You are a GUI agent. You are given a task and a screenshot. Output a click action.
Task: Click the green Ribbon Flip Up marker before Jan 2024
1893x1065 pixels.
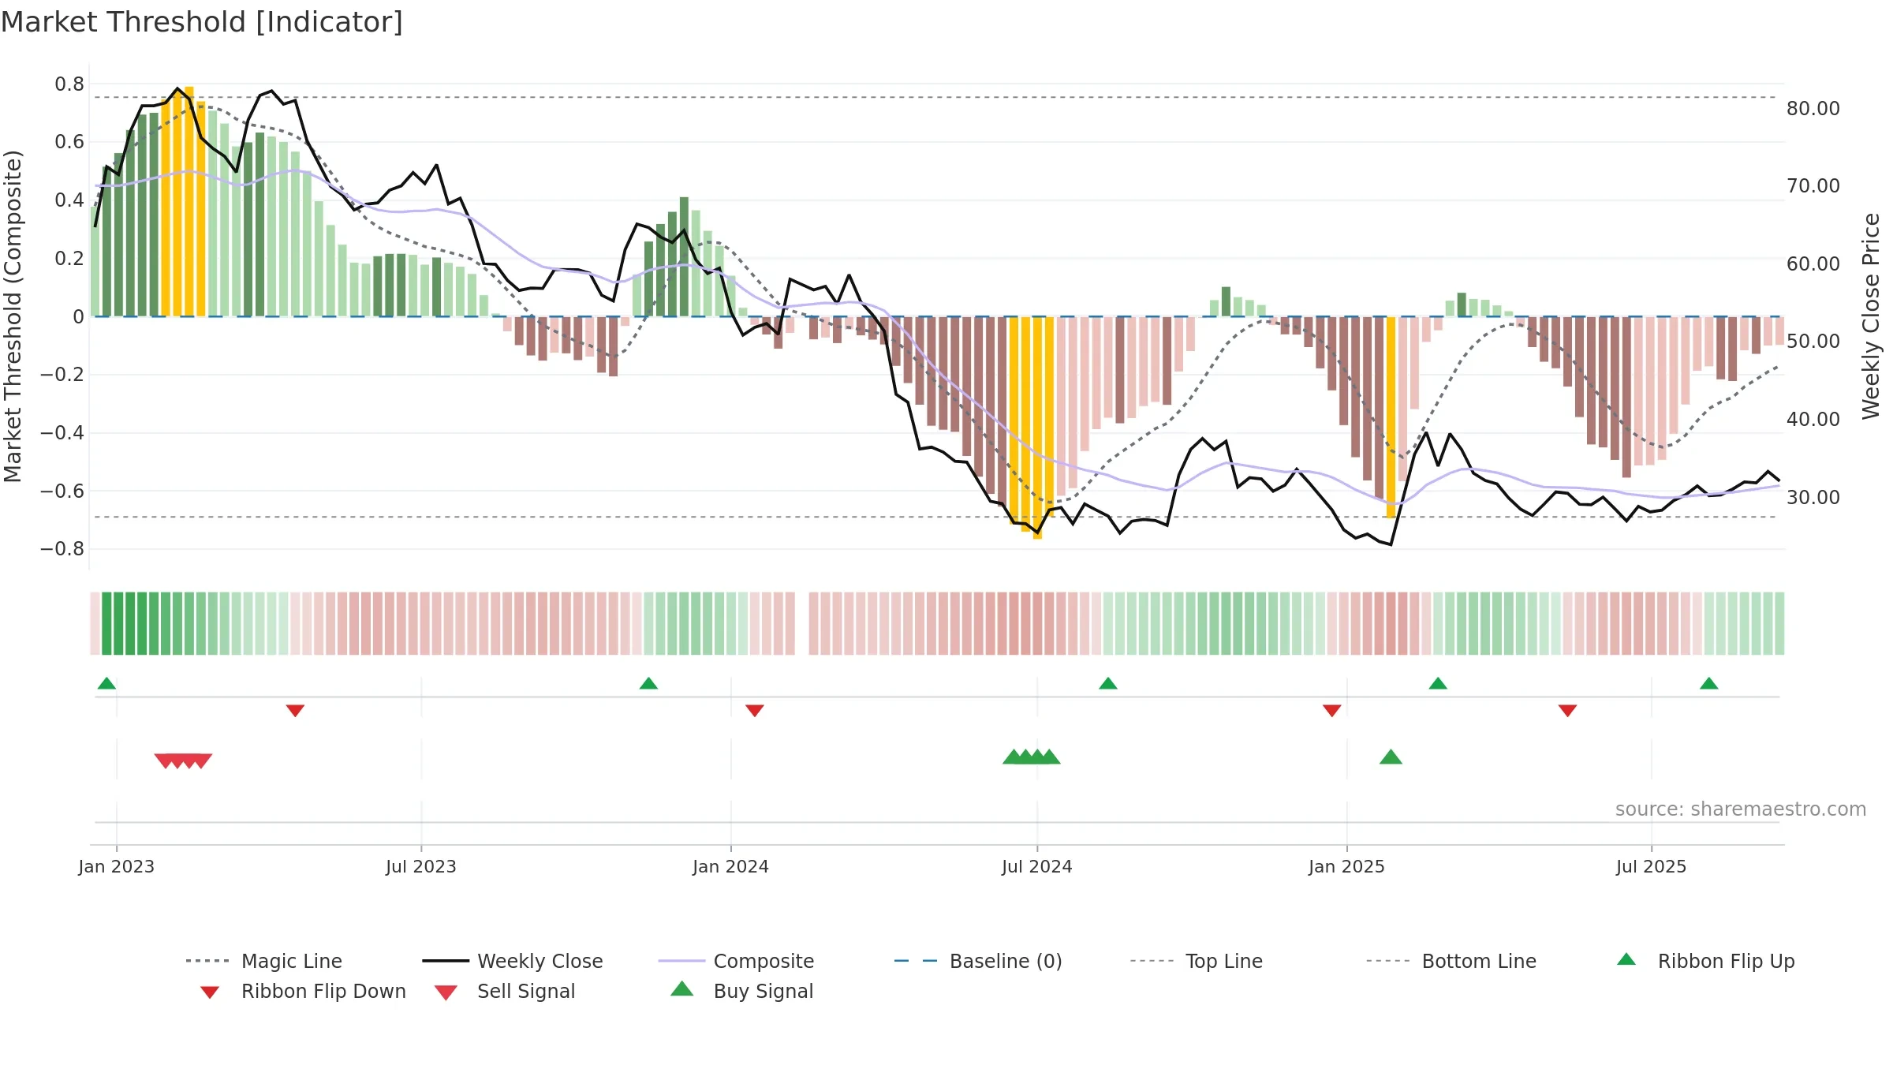[648, 683]
